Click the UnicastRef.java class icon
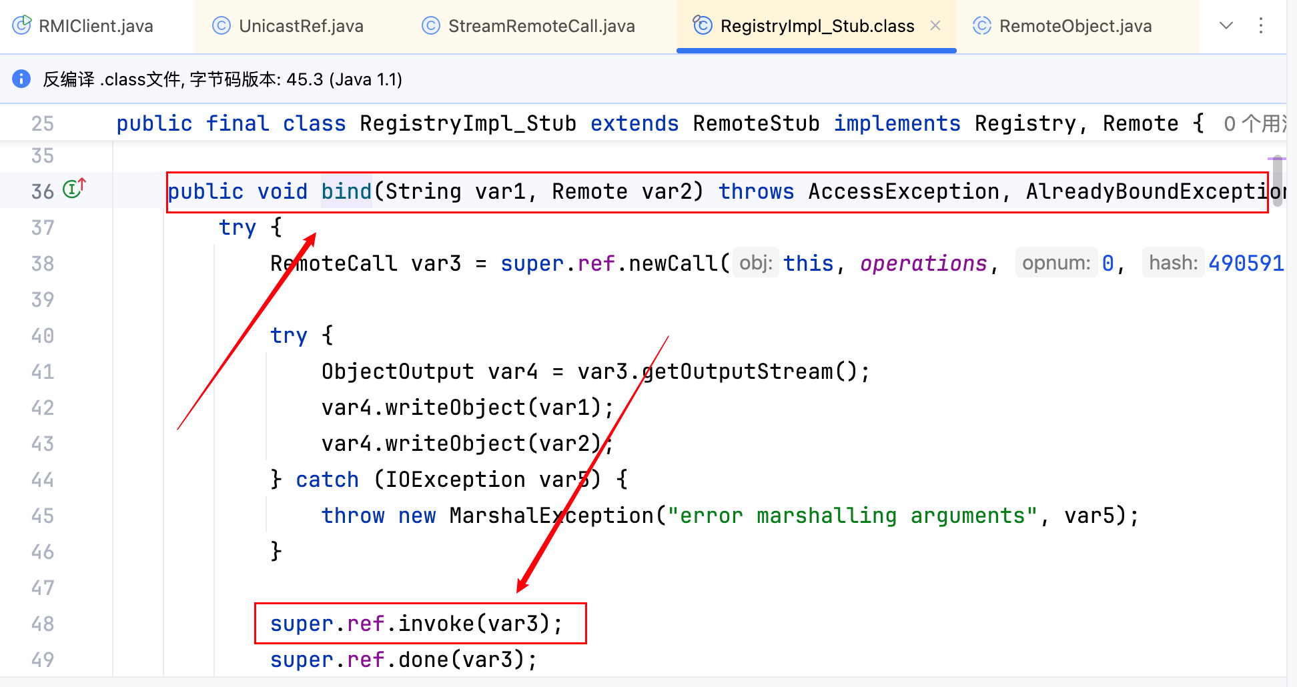 coord(221,25)
